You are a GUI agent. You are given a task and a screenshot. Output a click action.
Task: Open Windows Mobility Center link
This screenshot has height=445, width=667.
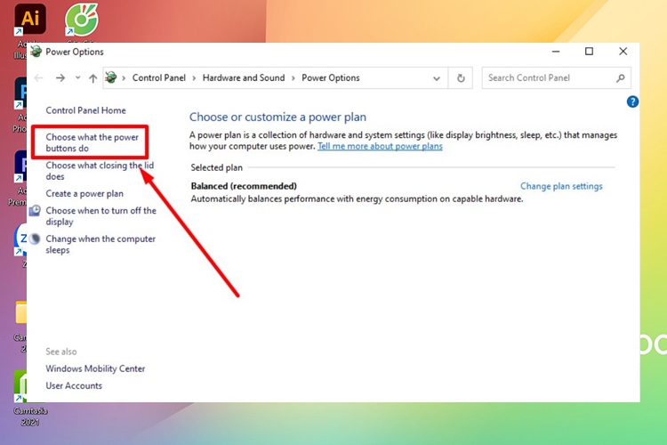pyautogui.click(x=95, y=368)
